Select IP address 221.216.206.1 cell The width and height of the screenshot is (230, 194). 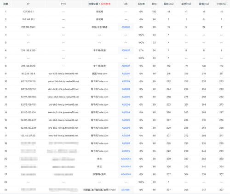(x=29, y=27)
